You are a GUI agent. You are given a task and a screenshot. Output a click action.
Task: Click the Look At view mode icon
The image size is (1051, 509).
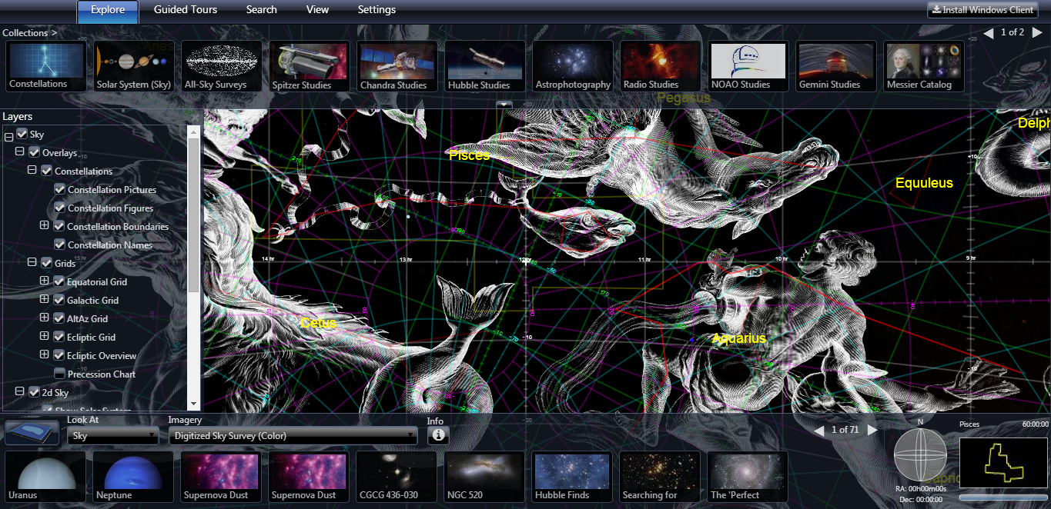coord(32,432)
